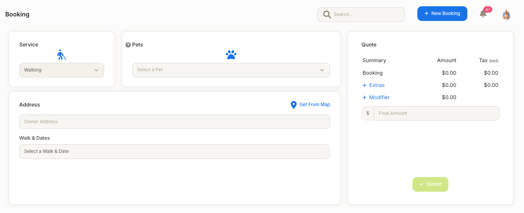Click the walking person service icon
Image resolution: width=524 pixels, height=213 pixels.
click(62, 55)
